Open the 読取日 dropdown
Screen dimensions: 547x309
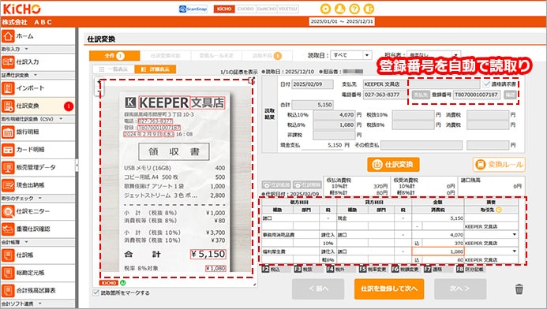(x=350, y=55)
